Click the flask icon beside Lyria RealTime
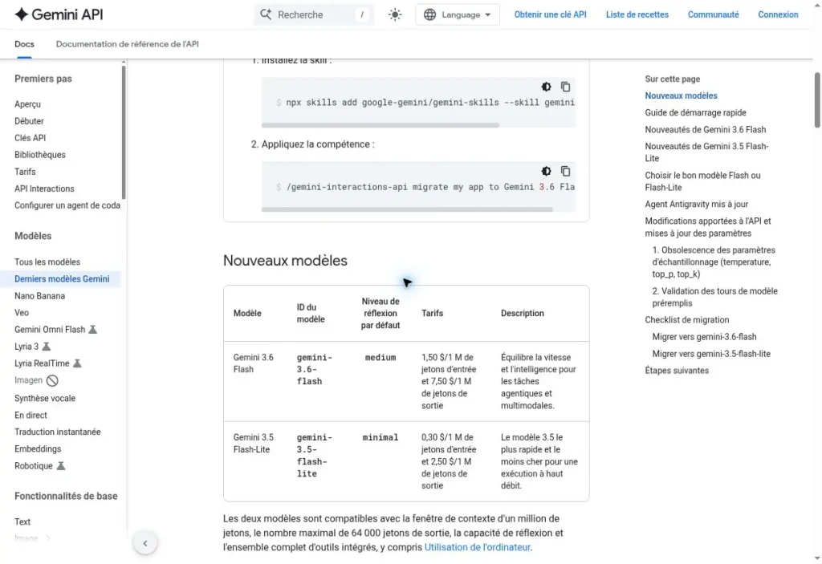Image resolution: width=822 pixels, height=564 pixels. 77,363
